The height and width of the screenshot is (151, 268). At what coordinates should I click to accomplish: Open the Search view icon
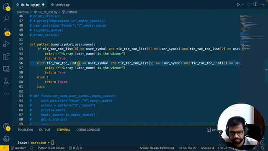(6, 18)
